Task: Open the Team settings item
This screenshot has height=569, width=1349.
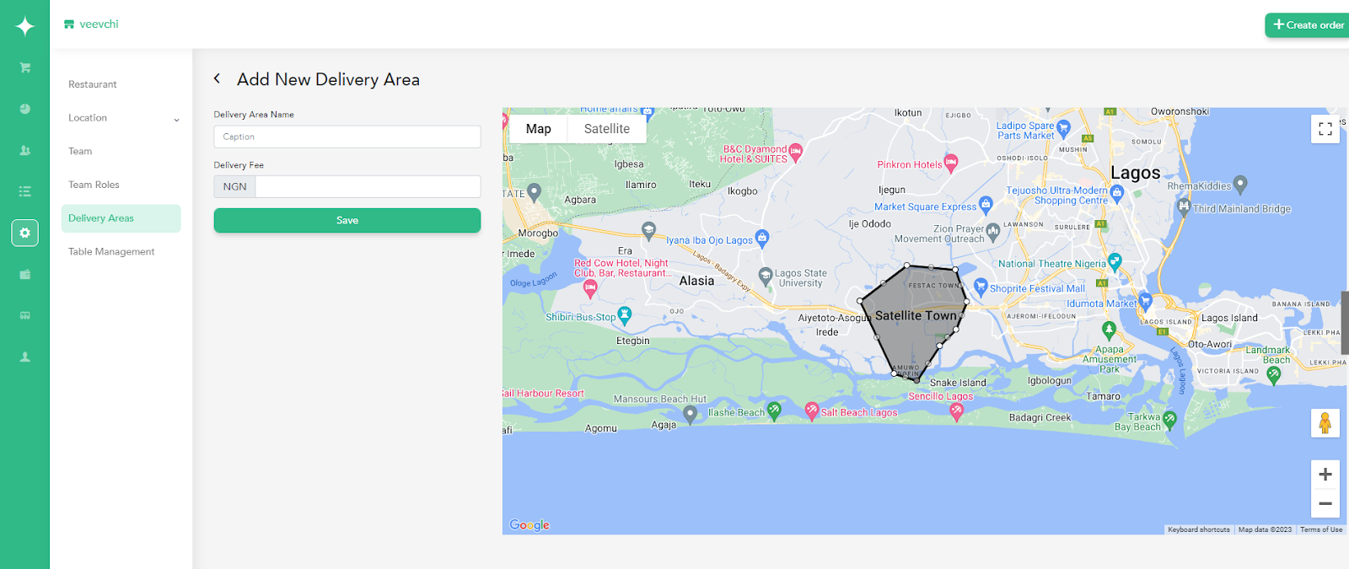Action: (80, 151)
